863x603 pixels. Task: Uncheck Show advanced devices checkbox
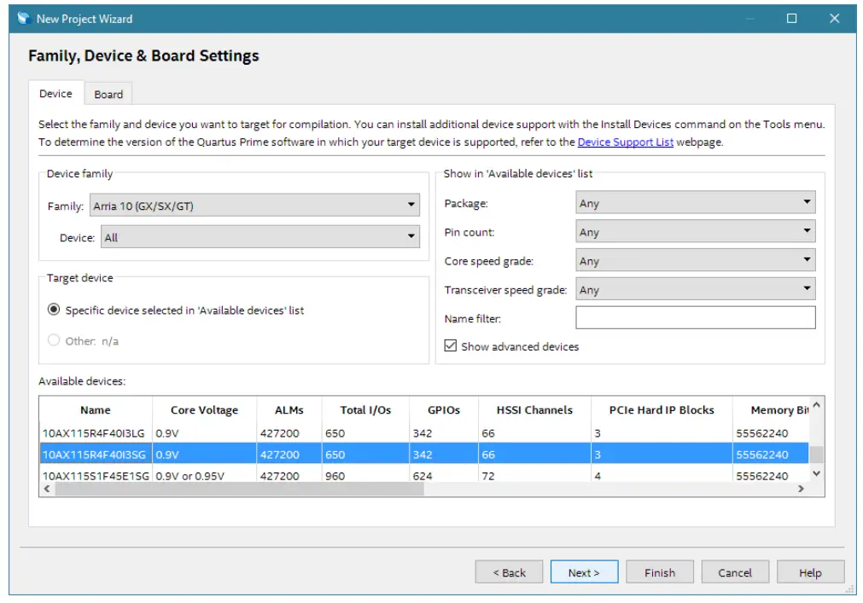[451, 346]
